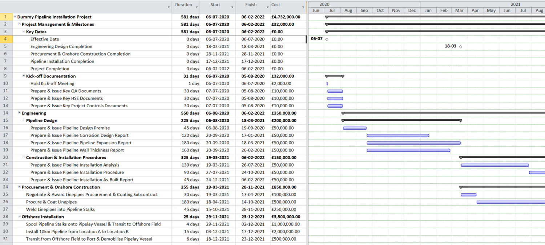Click the Gantt bar for Prepare & Issue Pipeline Installation Analysis
The width and height of the screenshot is (545, 245).
click(x=495, y=165)
